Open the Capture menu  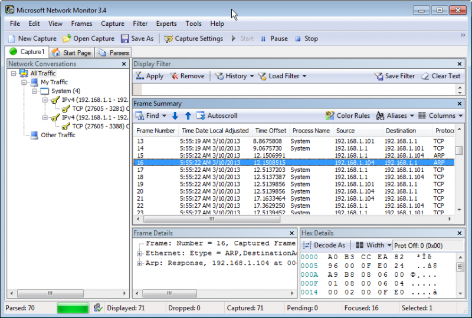(x=113, y=24)
